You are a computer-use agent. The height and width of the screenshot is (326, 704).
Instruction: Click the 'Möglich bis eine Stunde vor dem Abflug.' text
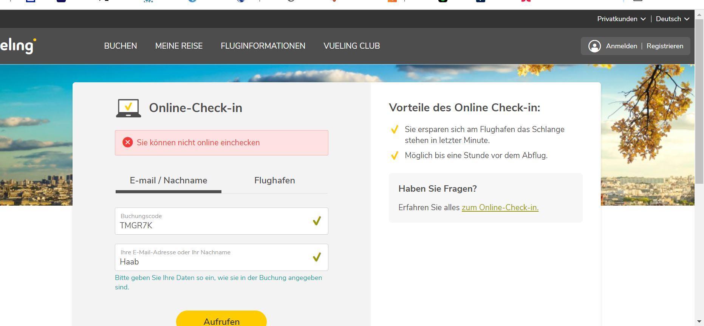click(476, 155)
